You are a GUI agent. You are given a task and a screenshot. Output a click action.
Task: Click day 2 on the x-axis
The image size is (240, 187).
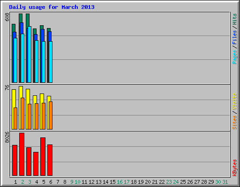(22, 182)
